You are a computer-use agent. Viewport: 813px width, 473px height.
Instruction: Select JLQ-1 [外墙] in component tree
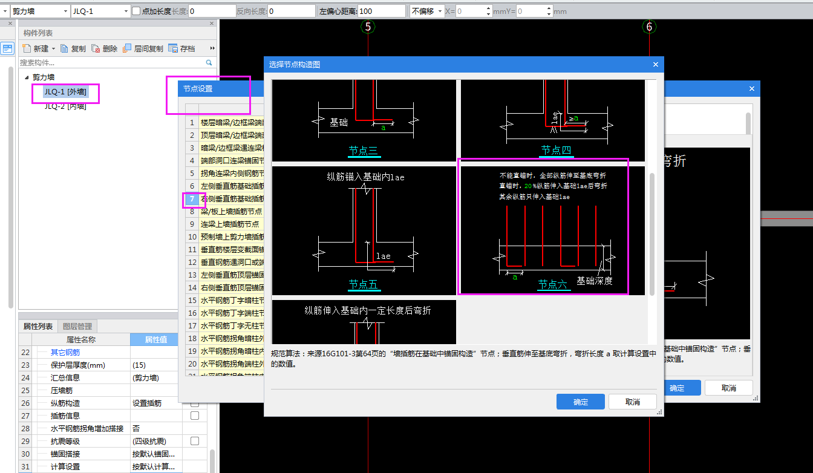65,92
